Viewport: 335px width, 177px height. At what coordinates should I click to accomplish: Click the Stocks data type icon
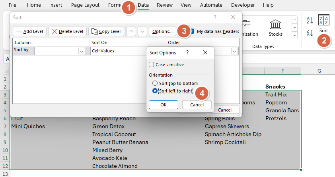tap(275, 28)
